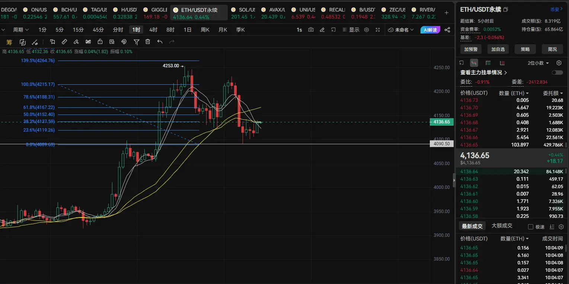Open the 简况 button
Image resolution: width=569 pixels, height=284 pixels.
(552, 49)
